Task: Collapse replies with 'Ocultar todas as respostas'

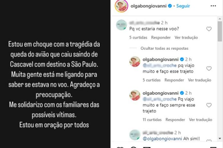Action: tap(164, 48)
